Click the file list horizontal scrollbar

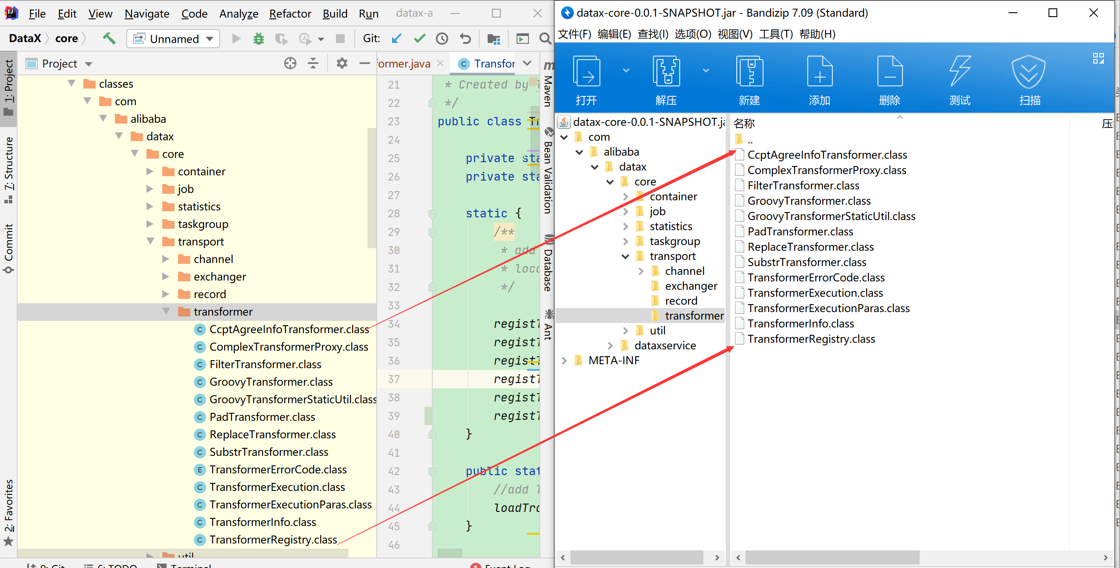point(832,557)
